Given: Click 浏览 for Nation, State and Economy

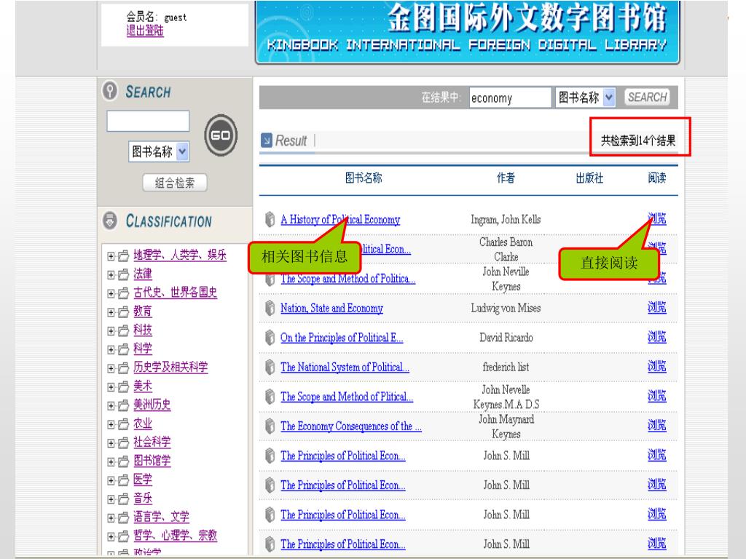Looking at the screenshot, I should tap(656, 308).
